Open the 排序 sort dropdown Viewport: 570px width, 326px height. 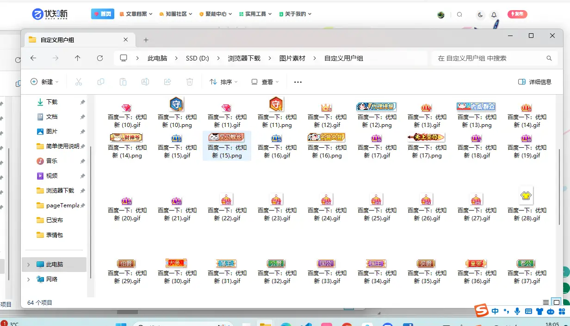223,82
